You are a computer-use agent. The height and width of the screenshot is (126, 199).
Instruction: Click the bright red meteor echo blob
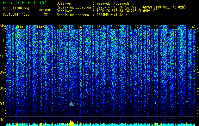coord(72,104)
